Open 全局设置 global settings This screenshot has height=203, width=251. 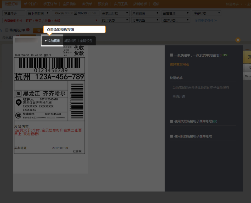[86, 41]
